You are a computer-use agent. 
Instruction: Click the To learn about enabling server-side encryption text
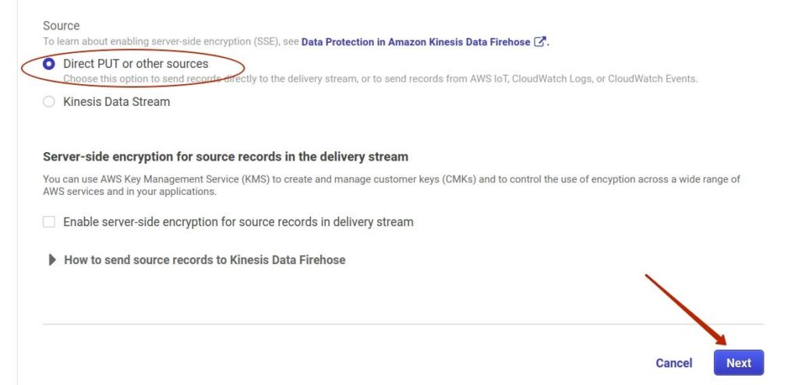pyautogui.click(x=171, y=42)
